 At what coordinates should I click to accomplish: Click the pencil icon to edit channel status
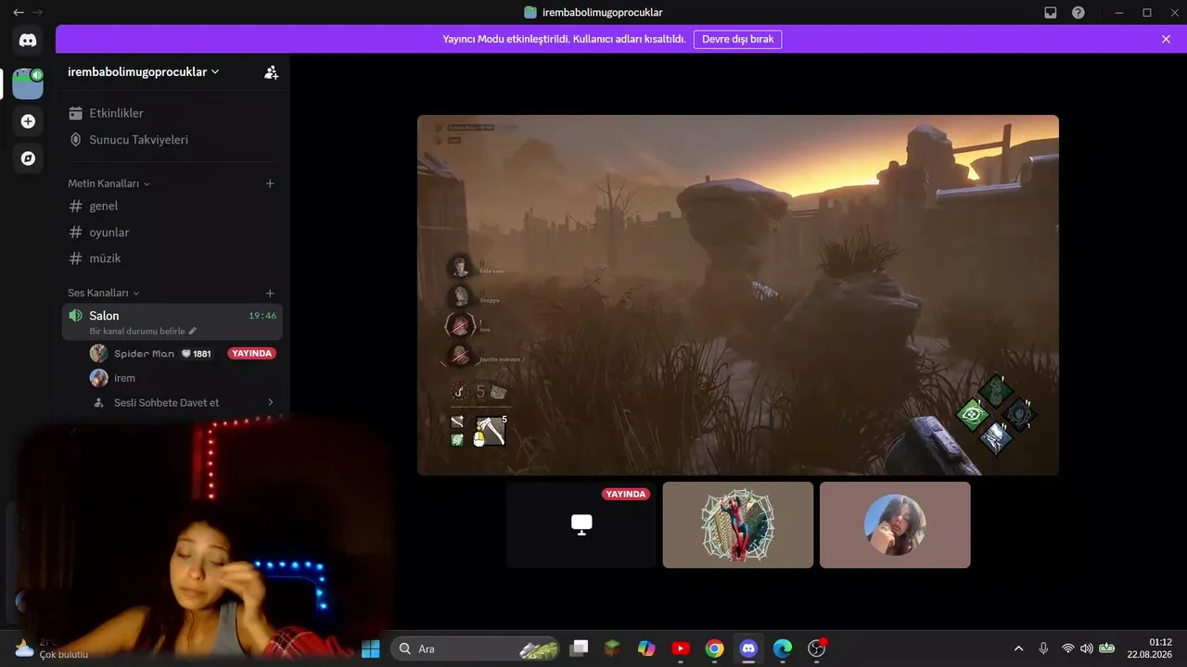click(193, 331)
